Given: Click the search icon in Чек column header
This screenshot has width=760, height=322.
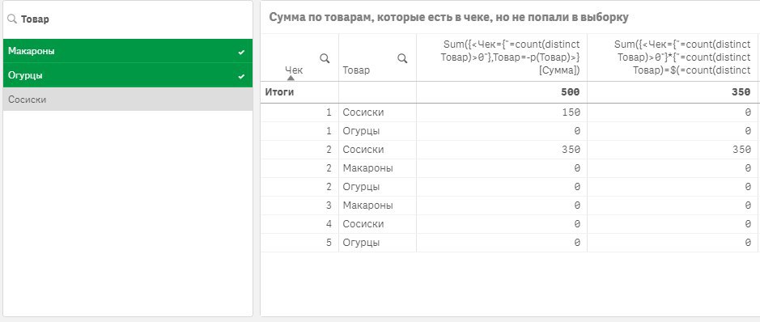Looking at the screenshot, I should click(x=325, y=58).
